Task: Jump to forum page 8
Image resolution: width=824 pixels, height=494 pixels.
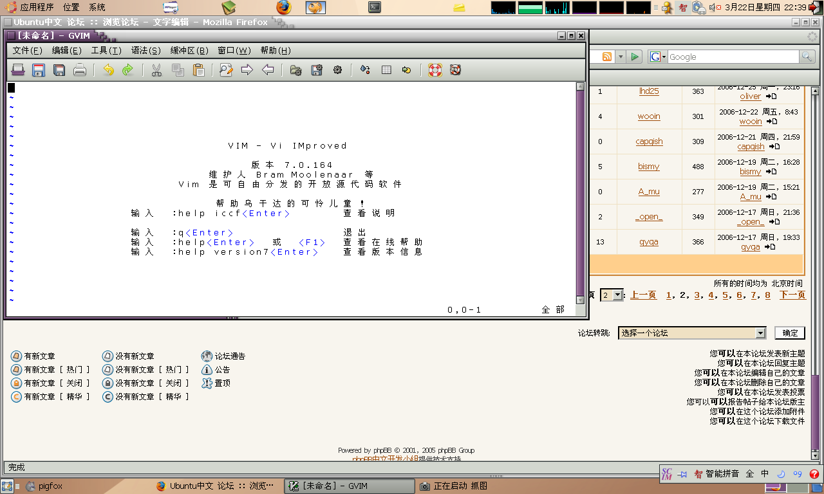Action: [767, 295]
